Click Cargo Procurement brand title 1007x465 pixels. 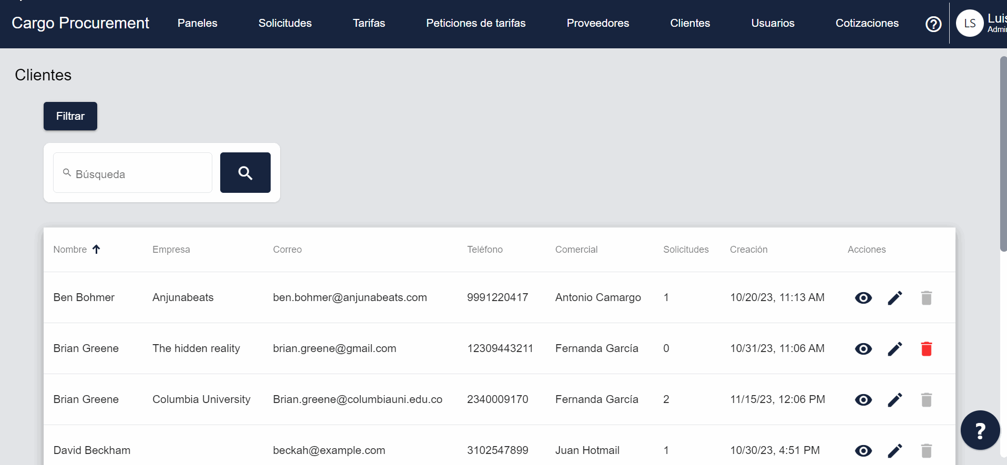click(x=80, y=23)
